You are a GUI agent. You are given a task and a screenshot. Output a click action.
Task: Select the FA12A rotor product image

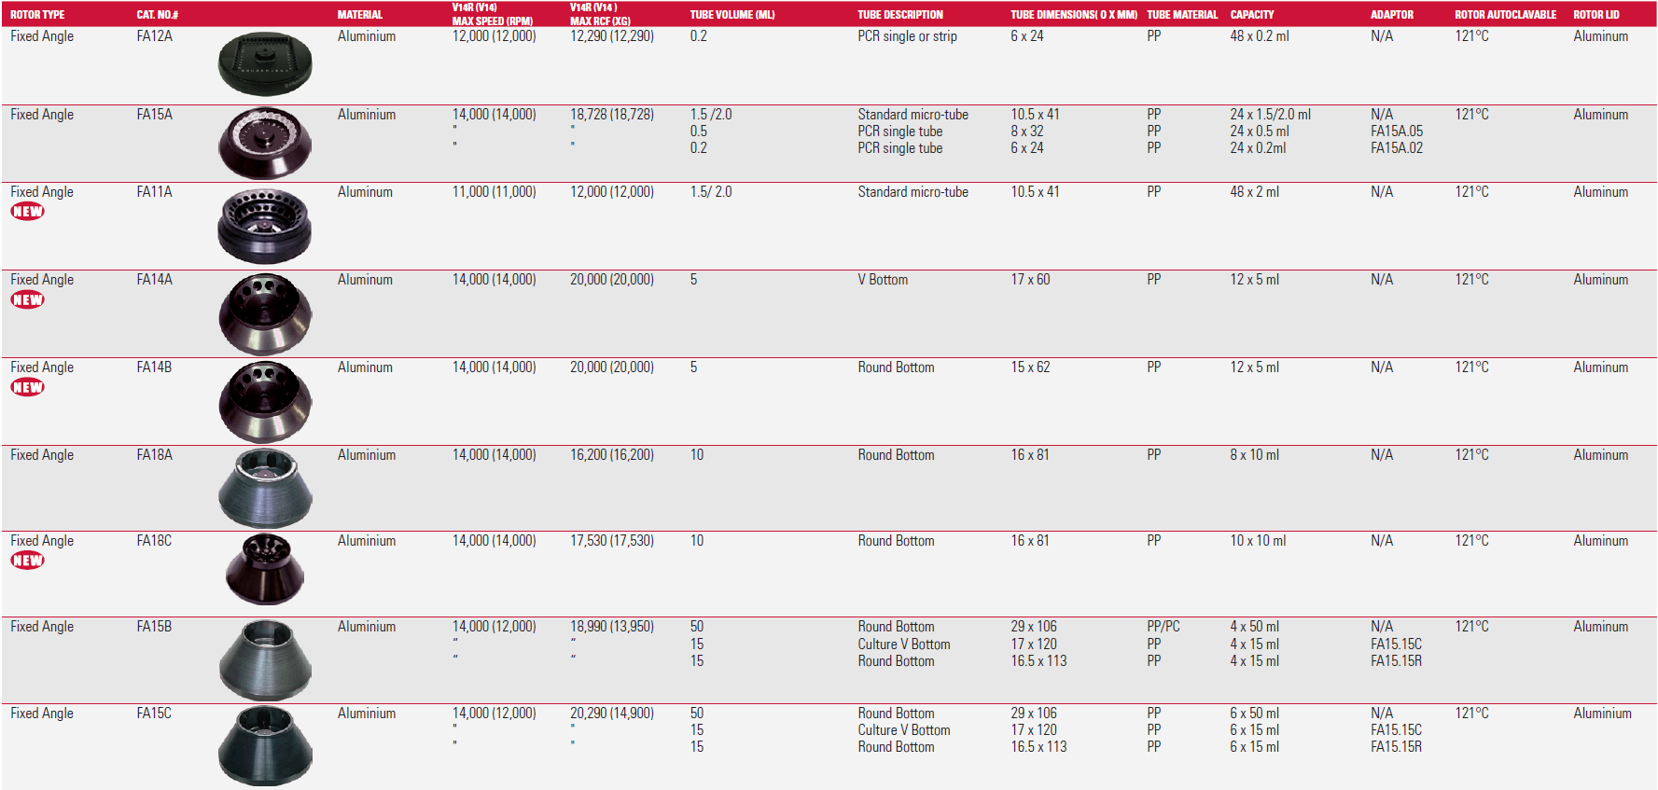(265, 64)
